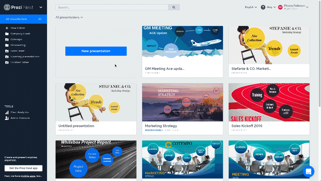
Task: Follow the mobile apps link
Action: pos(28,176)
